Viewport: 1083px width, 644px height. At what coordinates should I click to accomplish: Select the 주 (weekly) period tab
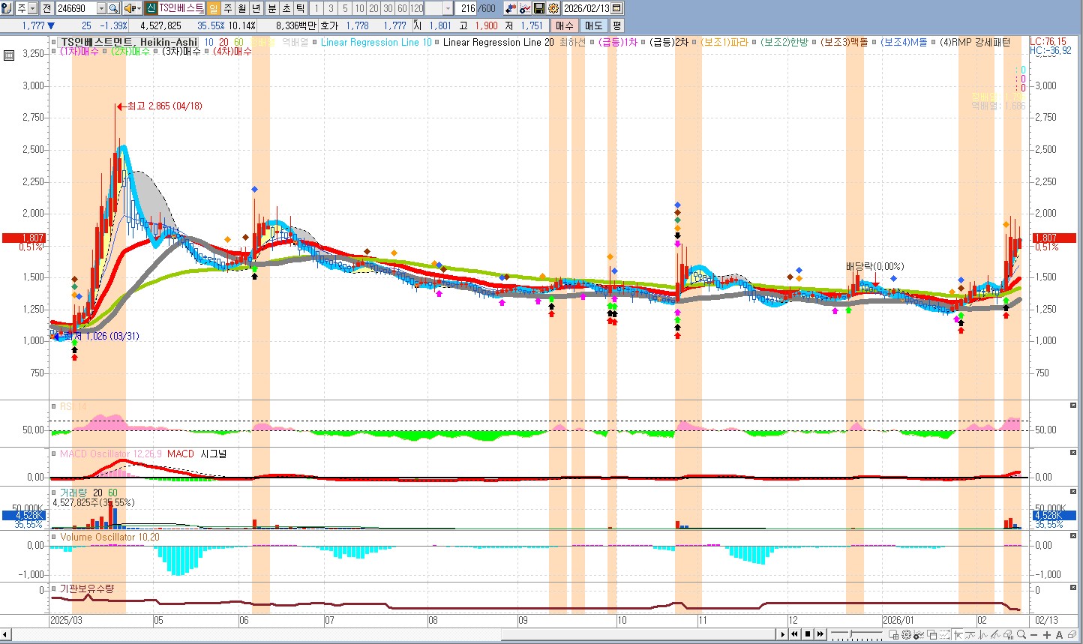click(x=227, y=8)
